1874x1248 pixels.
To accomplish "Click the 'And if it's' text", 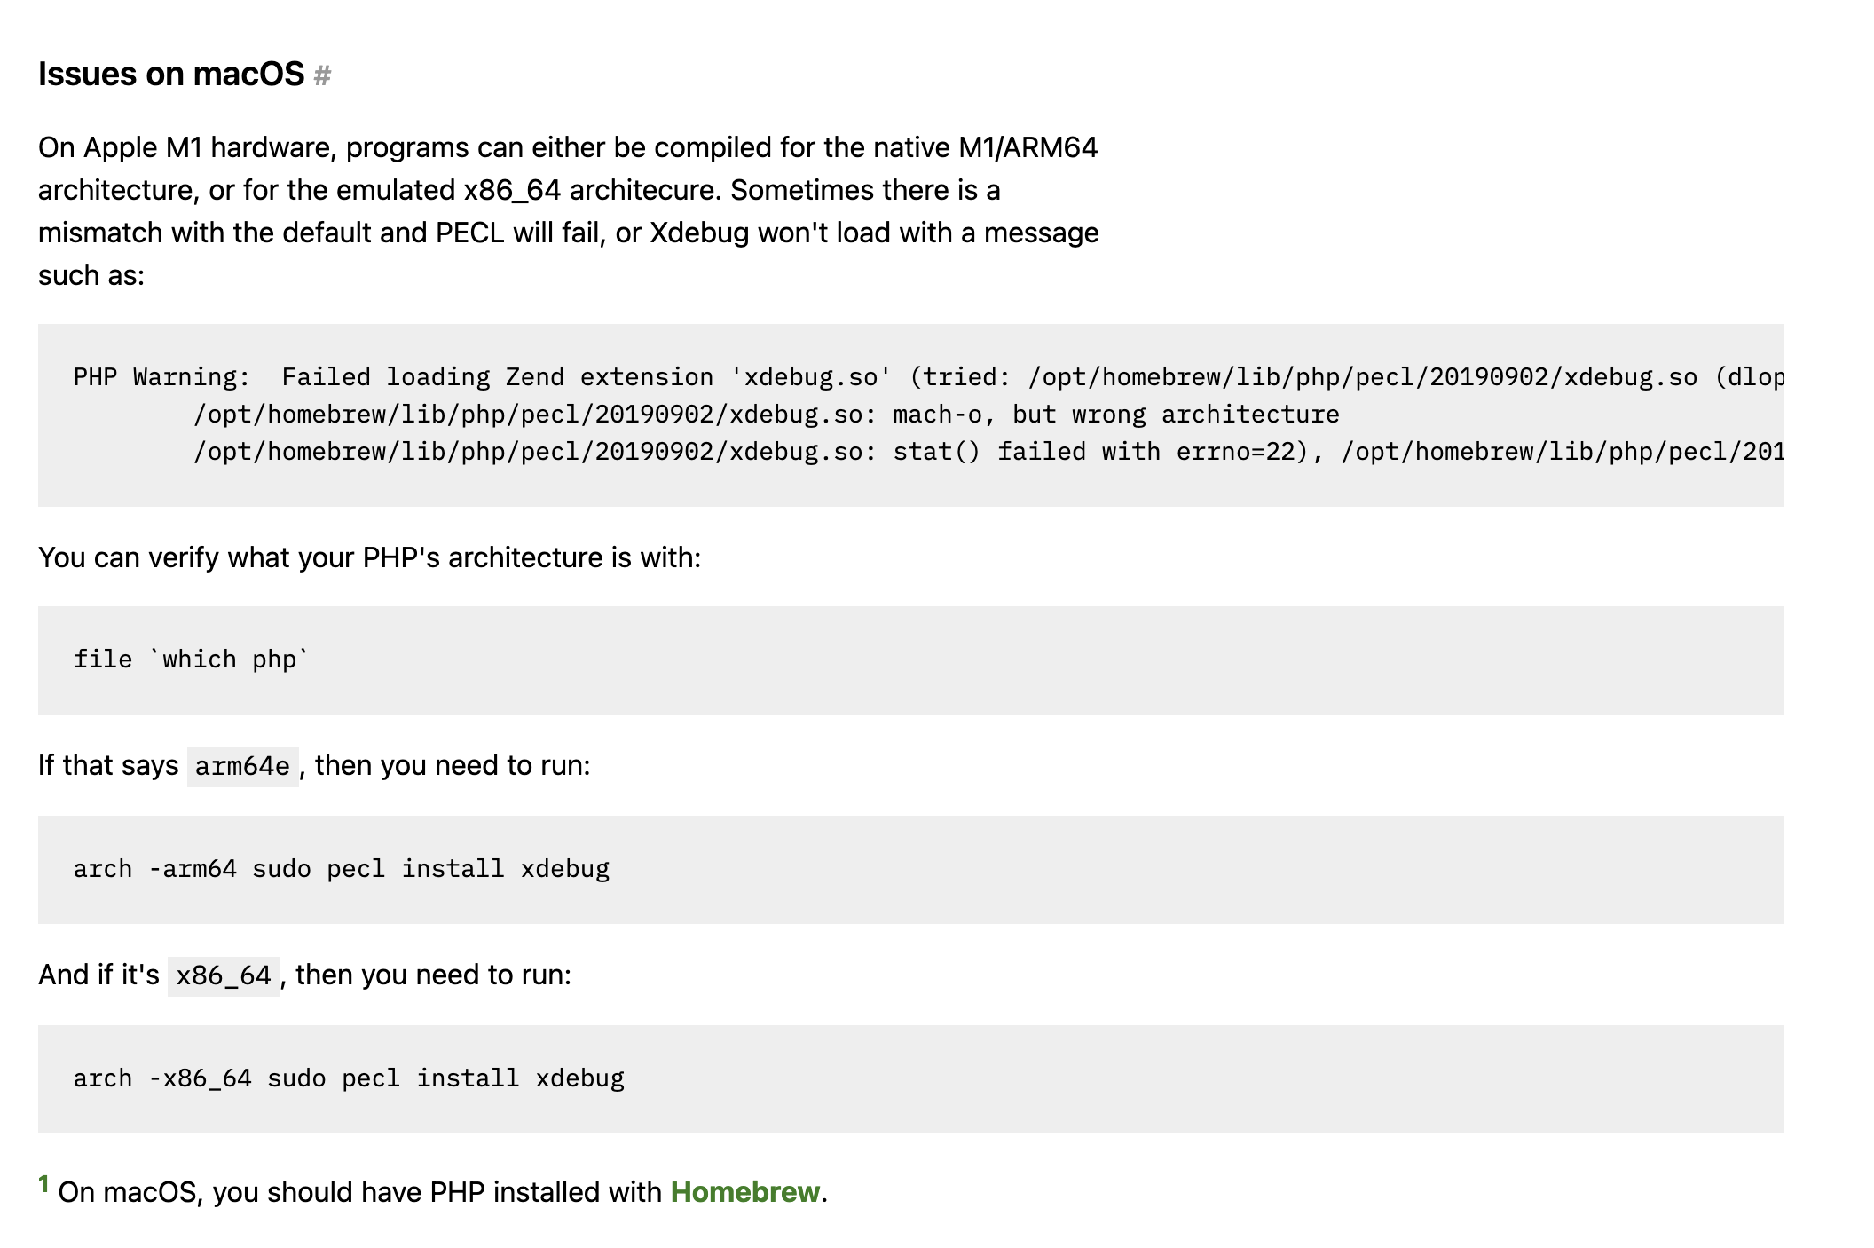I will coord(98,975).
